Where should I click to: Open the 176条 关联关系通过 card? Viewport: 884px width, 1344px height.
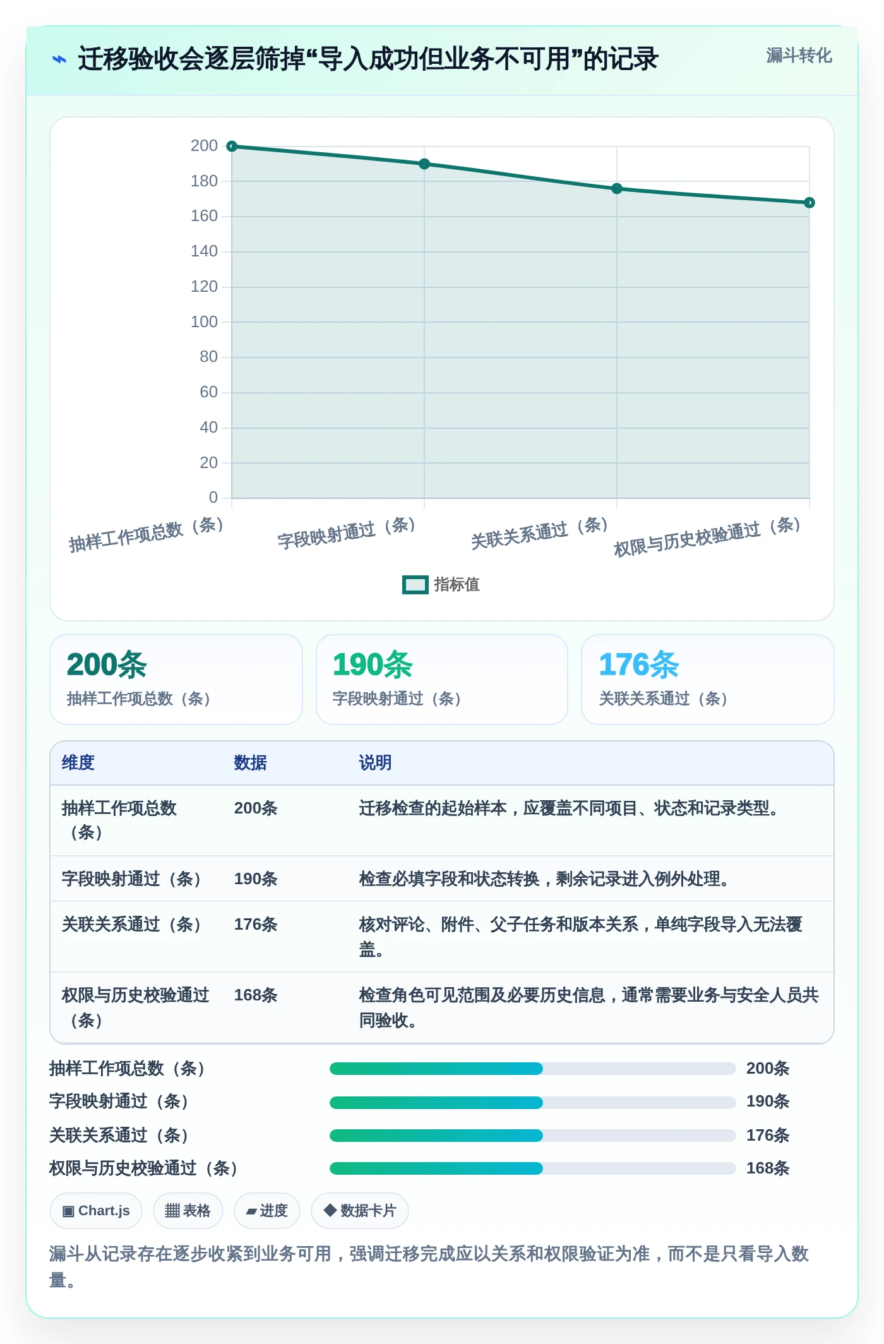708,680
